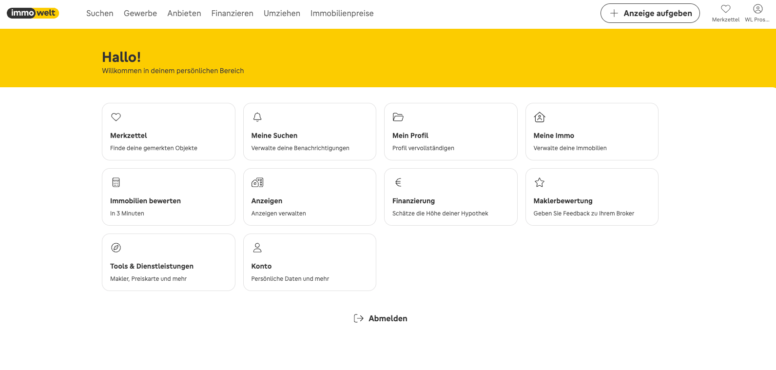
Task: Click the person icon on Konto card
Action: pos(257,248)
